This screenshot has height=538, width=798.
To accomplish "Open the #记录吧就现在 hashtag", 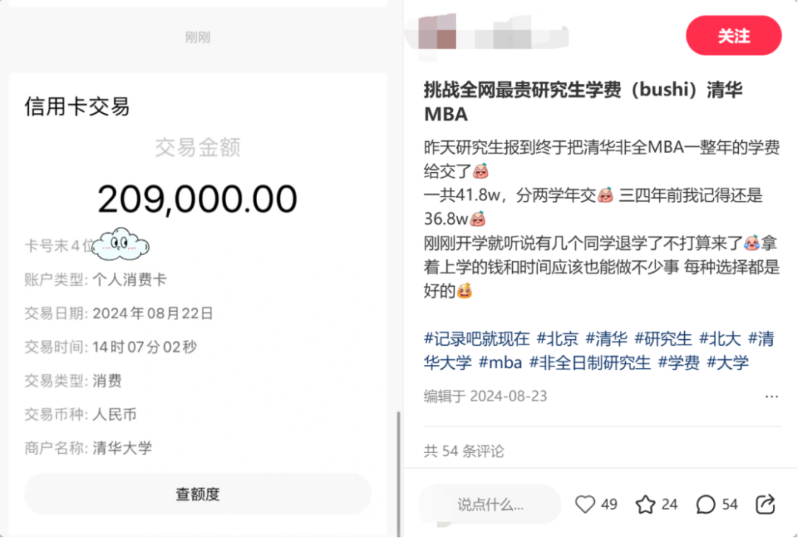I will tap(477, 338).
